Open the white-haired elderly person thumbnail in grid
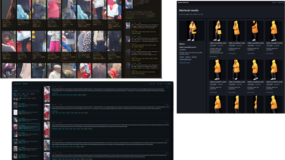285x160 pixels. 54,71
